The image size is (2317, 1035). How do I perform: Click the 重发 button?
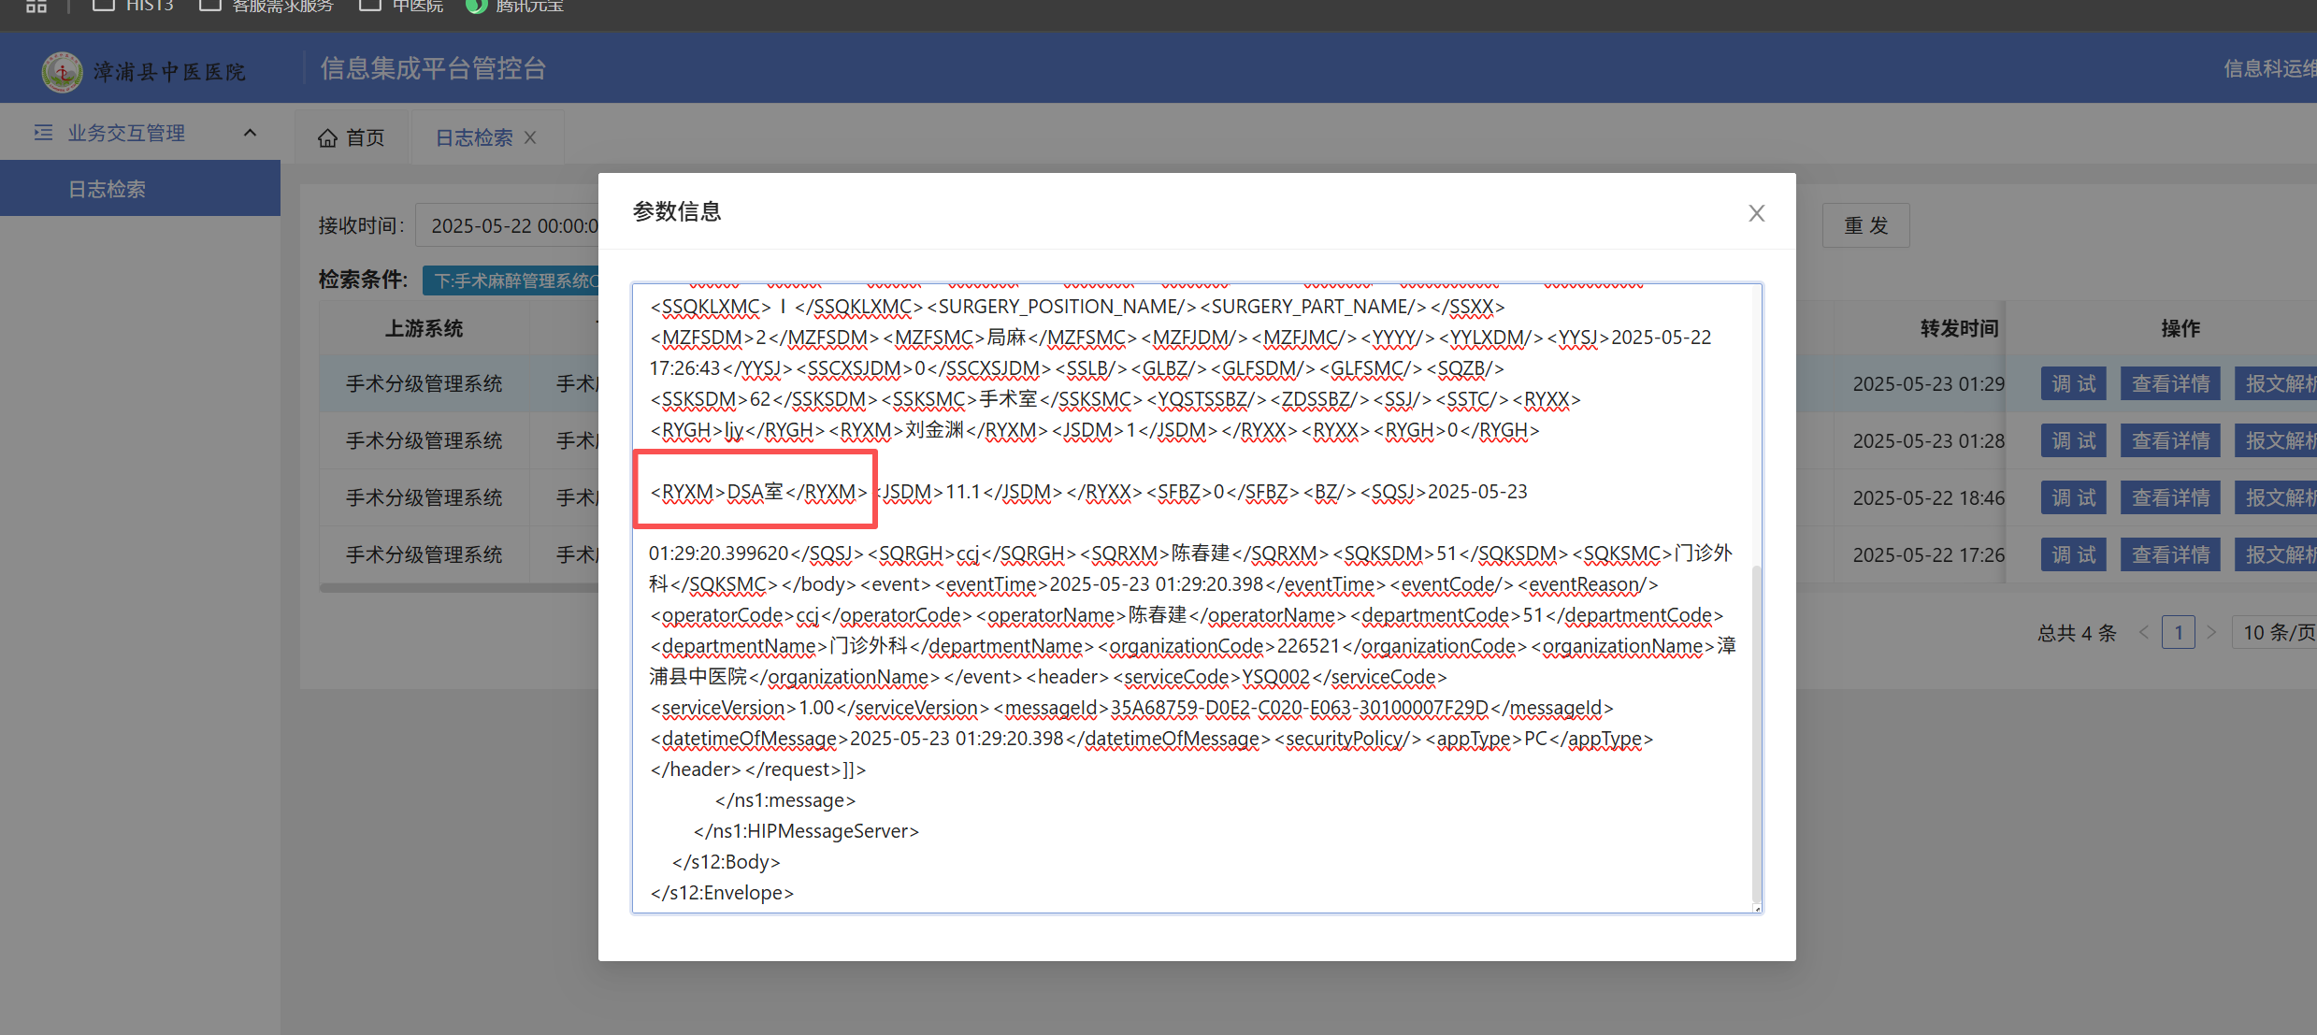click(x=1865, y=225)
